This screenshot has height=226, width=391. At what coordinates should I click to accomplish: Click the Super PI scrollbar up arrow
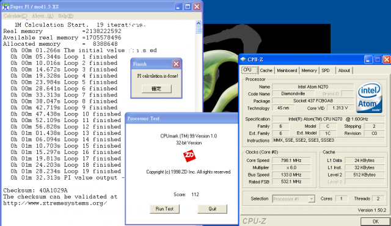tap(199, 23)
